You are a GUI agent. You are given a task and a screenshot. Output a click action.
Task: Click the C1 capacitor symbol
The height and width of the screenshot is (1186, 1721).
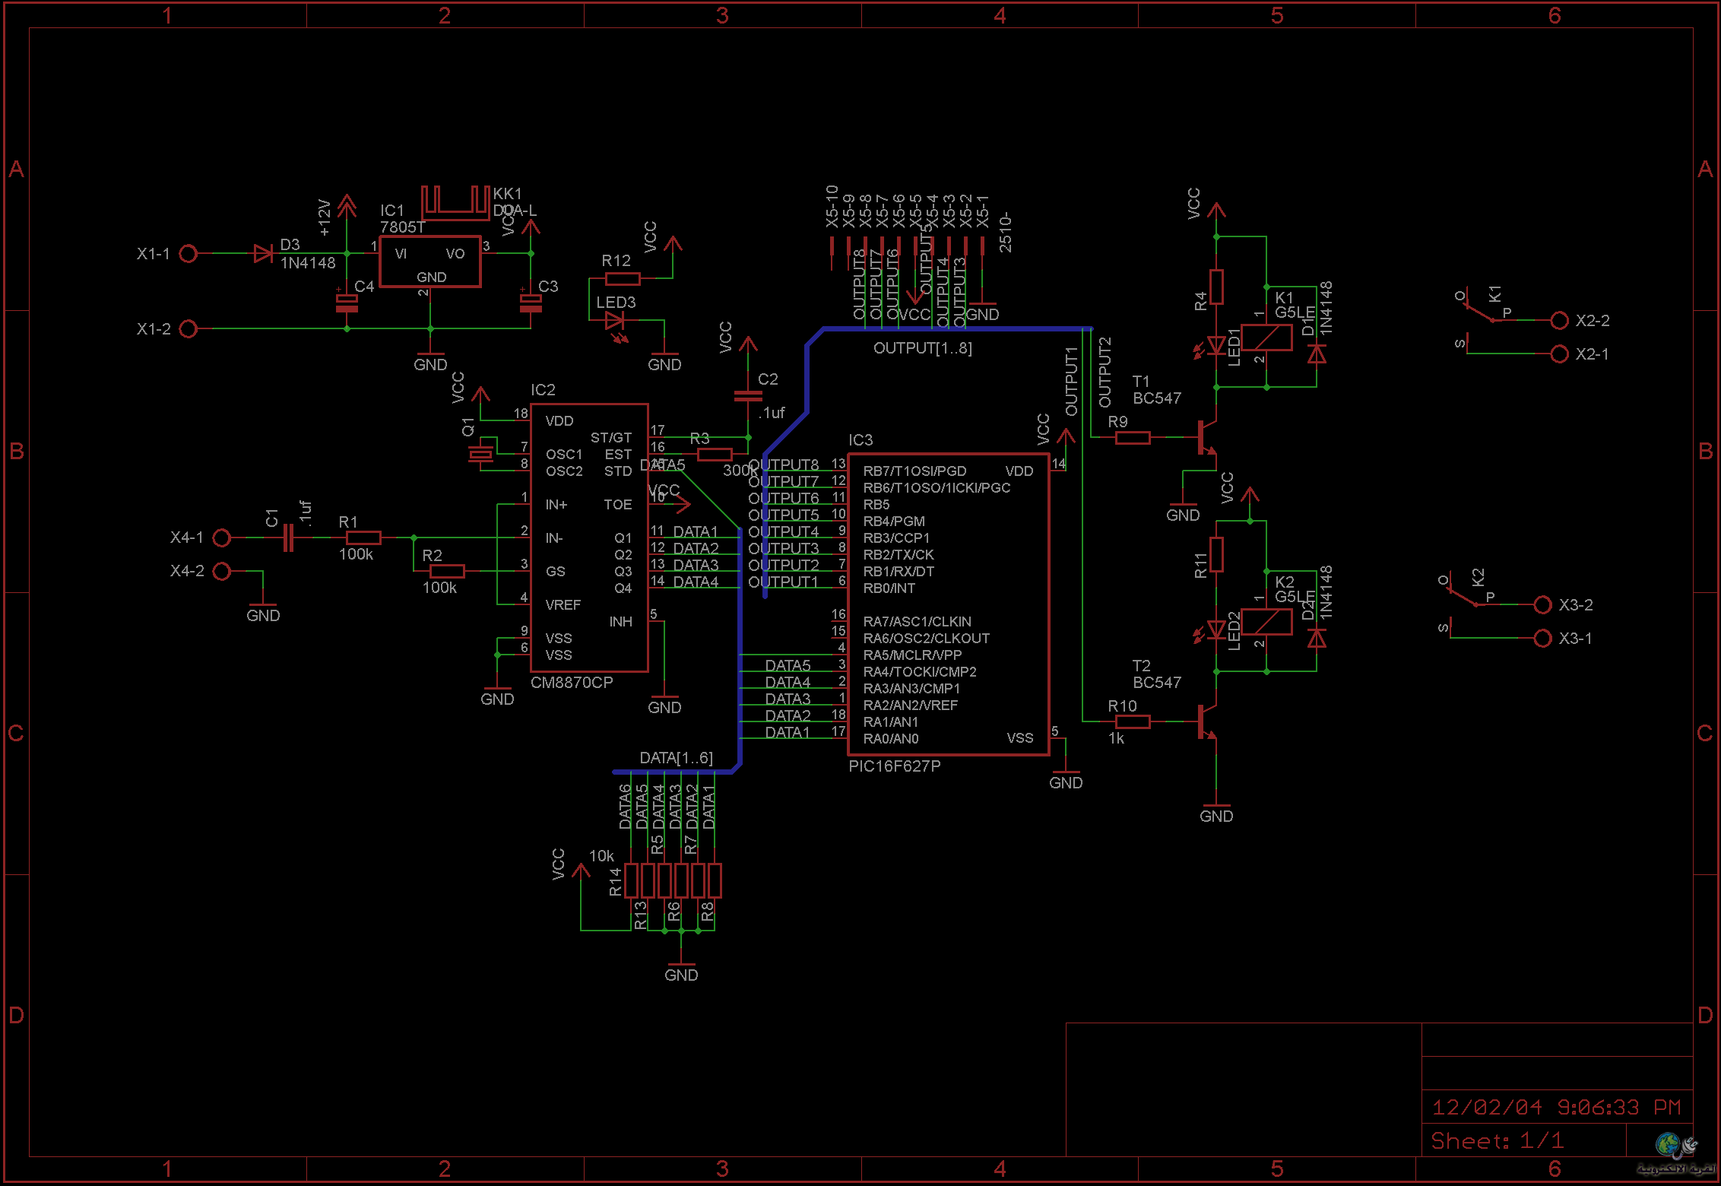click(x=287, y=538)
